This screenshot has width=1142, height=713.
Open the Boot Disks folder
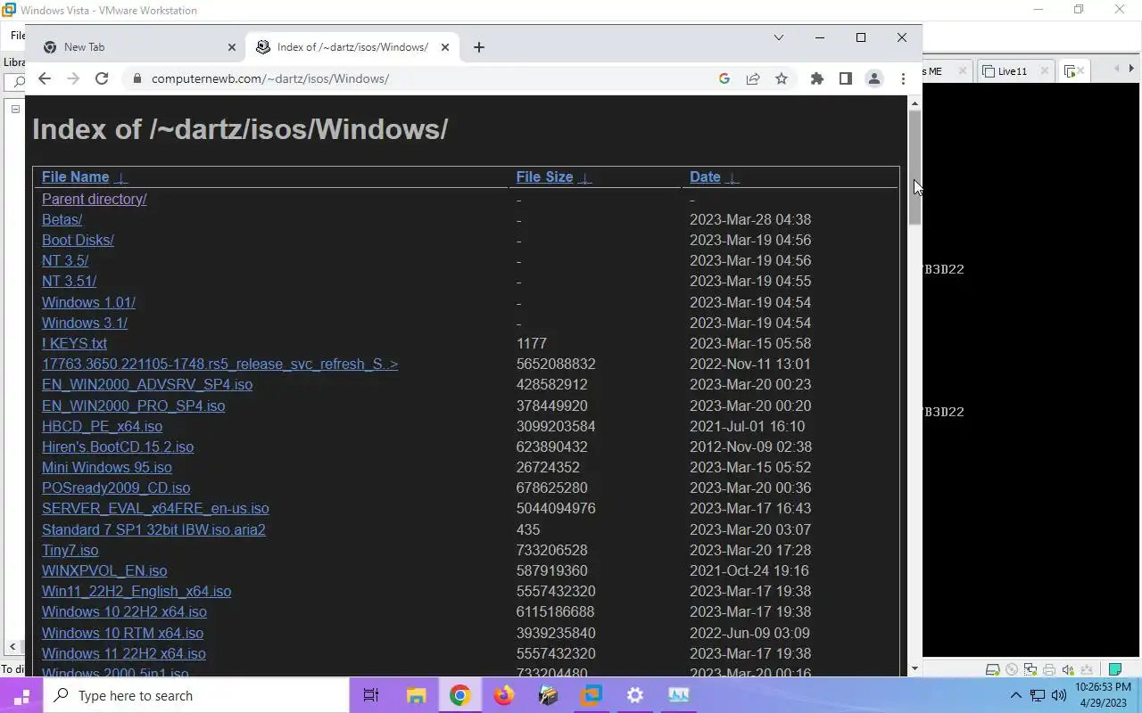click(x=78, y=240)
